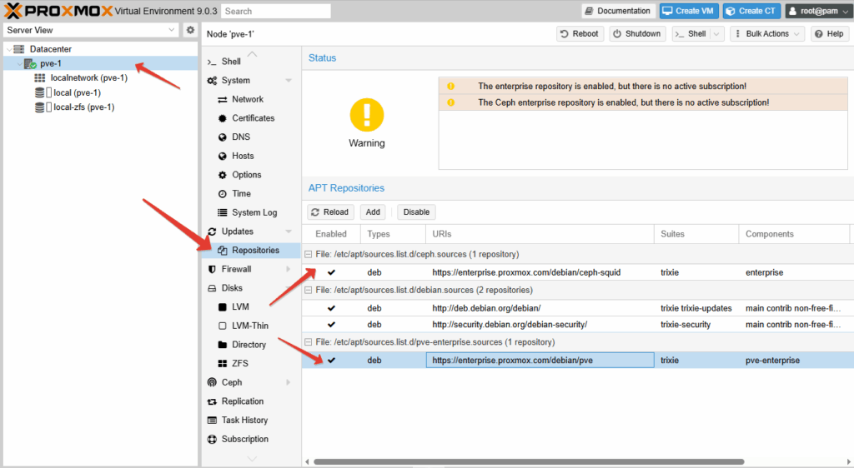Open the root@pam user menu
This screenshot has width=854, height=468.
819,11
